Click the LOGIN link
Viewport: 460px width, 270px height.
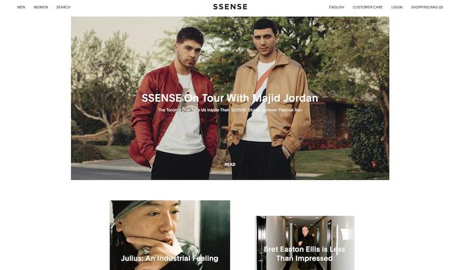click(397, 7)
